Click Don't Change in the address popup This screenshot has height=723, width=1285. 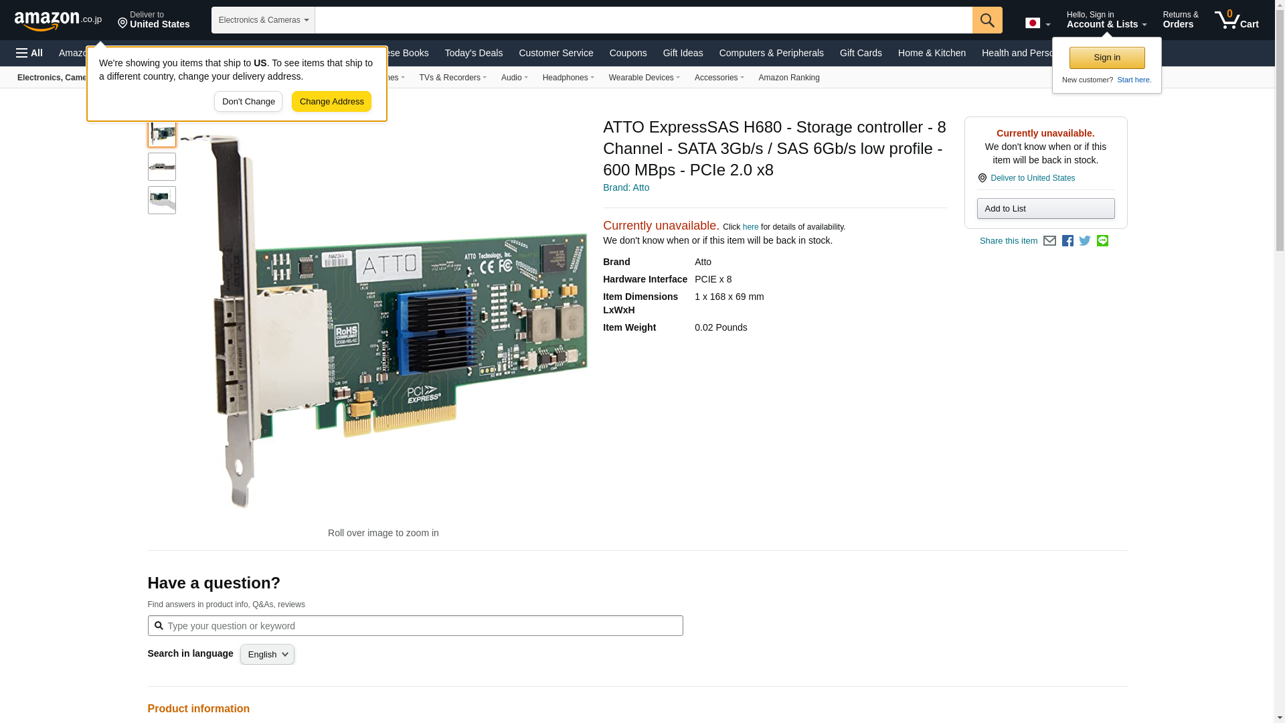click(x=248, y=102)
